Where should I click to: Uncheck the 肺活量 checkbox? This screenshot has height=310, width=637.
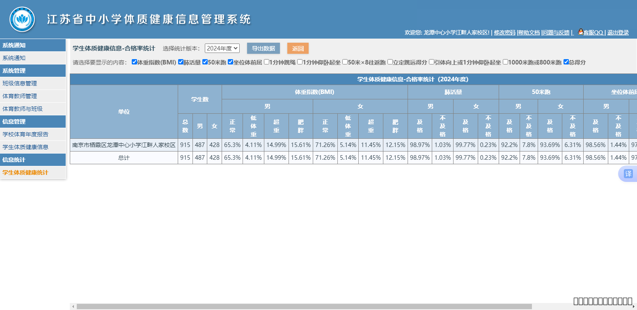tap(181, 62)
